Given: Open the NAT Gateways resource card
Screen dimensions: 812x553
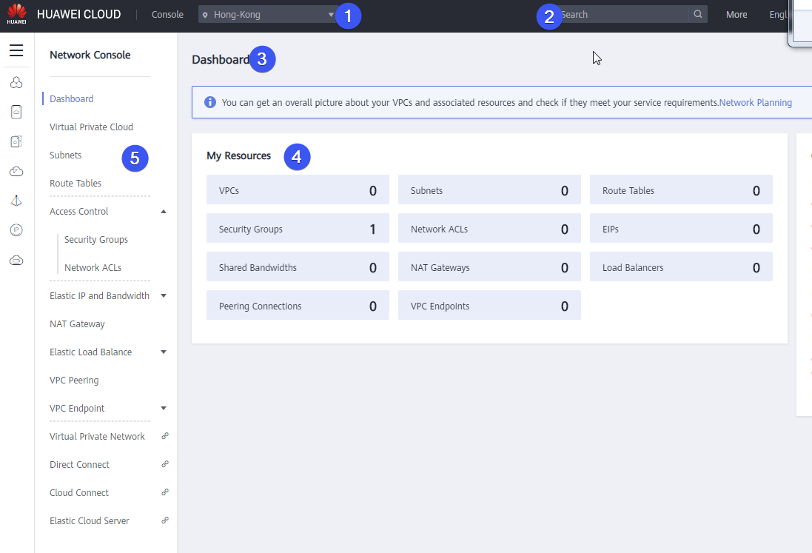Looking at the screenshot, I should click(x=489, y=267).
